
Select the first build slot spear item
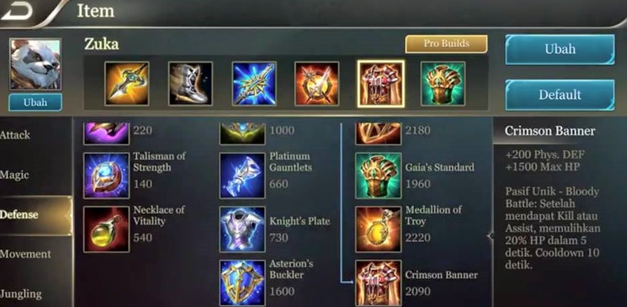click(127, 84)
